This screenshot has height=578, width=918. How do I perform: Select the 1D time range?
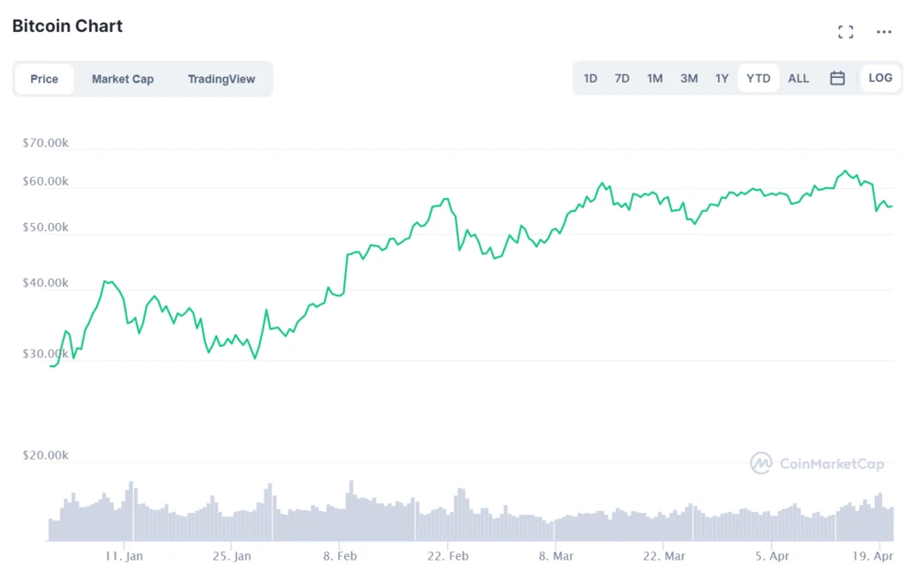click(590, 79)
